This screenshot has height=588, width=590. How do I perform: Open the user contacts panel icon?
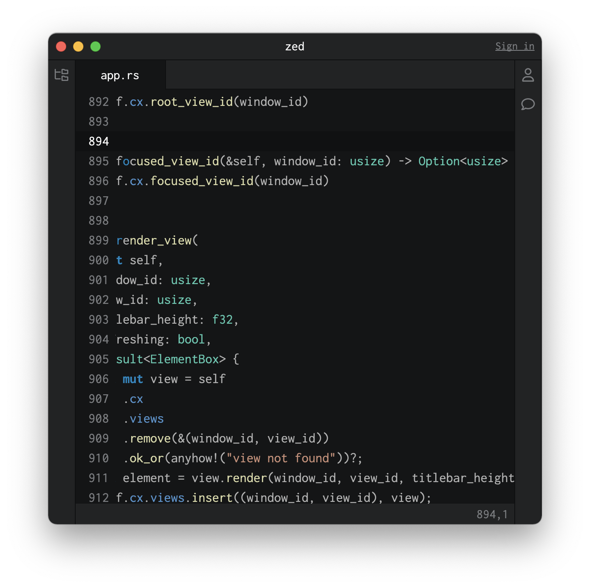528,75
